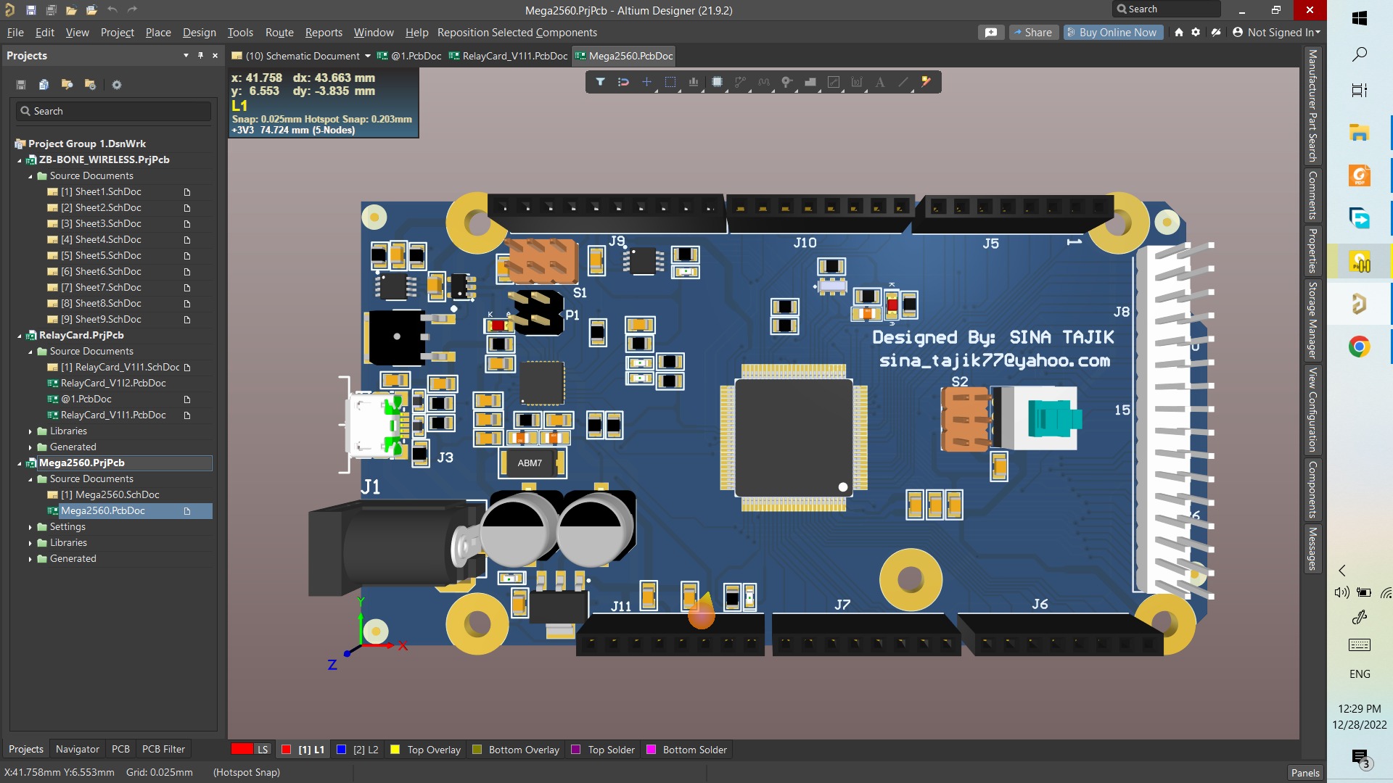Click the align objects bar-chart icon

(694, 82)
